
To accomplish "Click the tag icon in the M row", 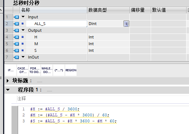I will [x=16, y=44].
